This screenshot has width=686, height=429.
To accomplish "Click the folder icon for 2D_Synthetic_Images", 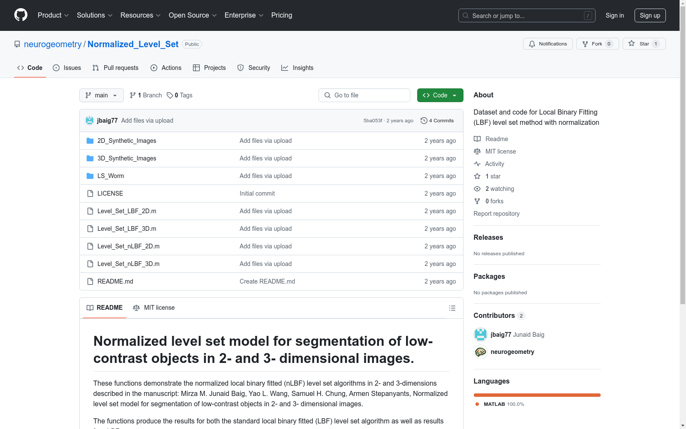I will [x=90, y=141].
